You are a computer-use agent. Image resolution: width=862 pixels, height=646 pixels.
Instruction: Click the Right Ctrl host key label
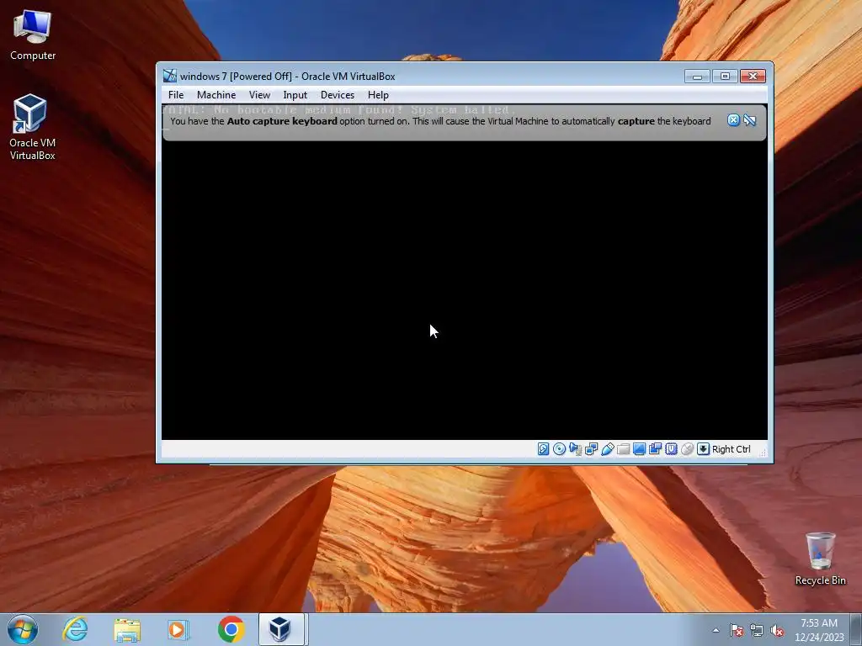pos(732,449)
